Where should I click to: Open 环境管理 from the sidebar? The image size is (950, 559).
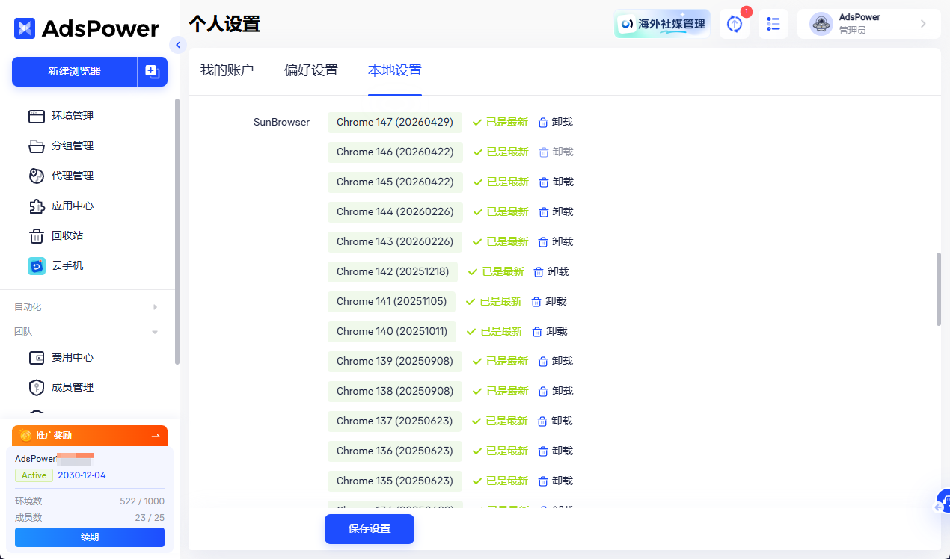[72, 116]
